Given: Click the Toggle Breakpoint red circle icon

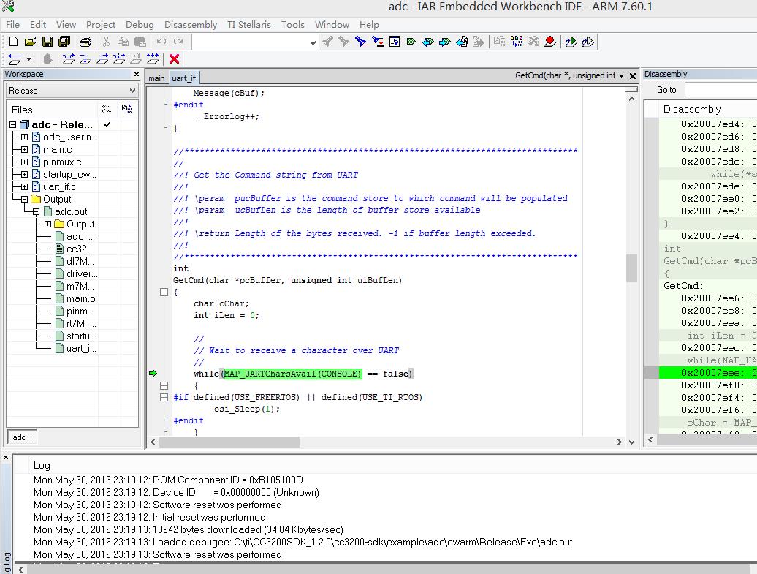Looking at the screenshot, I should 550,42.
